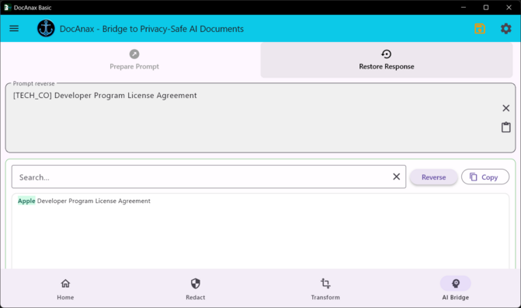Click the DocAnax Basic title bar icon
The image size is (521, 308).
[x=7, y=7]
